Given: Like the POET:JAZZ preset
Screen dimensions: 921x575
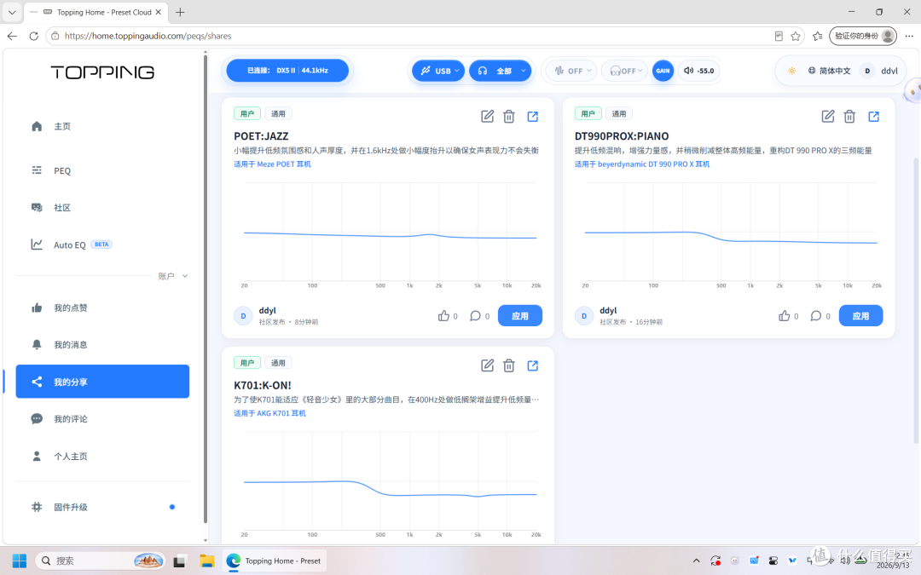Looking at the screenshot, I should (443, 316).
